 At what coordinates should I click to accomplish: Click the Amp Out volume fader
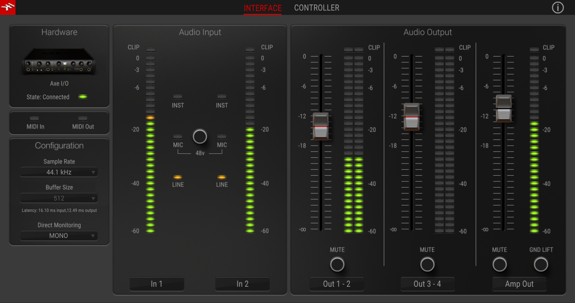click(x=504, y=108)
